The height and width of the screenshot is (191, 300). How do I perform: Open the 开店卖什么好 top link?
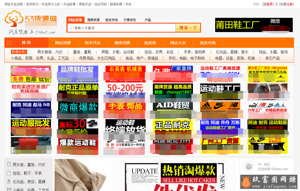coord(51,4)
